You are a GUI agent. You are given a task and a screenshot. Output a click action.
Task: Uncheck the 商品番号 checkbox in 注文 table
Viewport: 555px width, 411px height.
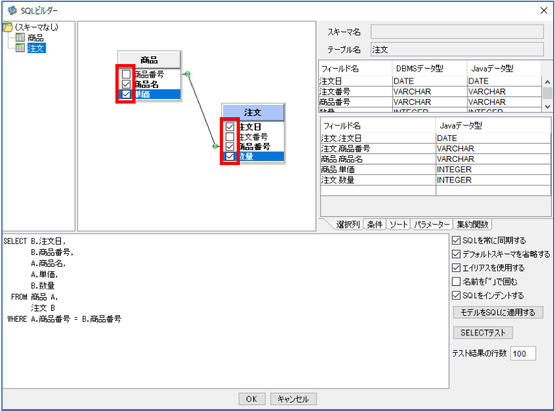tap(230, 146)
